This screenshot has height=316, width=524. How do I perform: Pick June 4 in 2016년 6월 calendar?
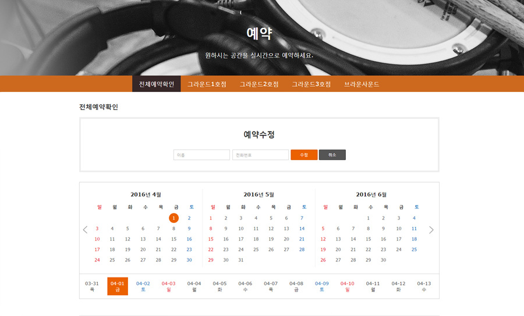coord(414,218)
